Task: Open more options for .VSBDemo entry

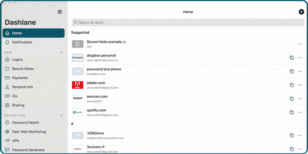Action: pos(299,135)
